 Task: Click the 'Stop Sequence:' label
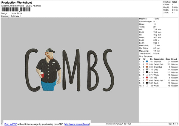146,56
